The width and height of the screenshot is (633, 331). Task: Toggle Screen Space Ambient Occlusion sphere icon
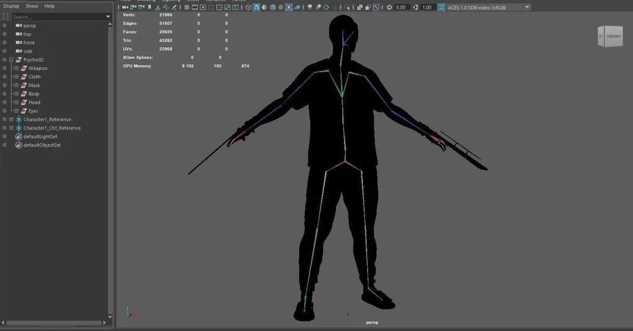310,7
